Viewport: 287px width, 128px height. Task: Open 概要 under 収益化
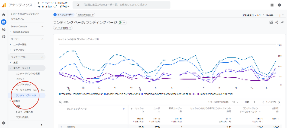pyautogui.click(x=18, y=106)
